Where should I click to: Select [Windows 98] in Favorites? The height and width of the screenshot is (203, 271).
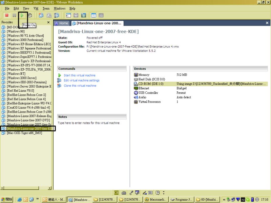pyautogui.click(x=16, y=31)
